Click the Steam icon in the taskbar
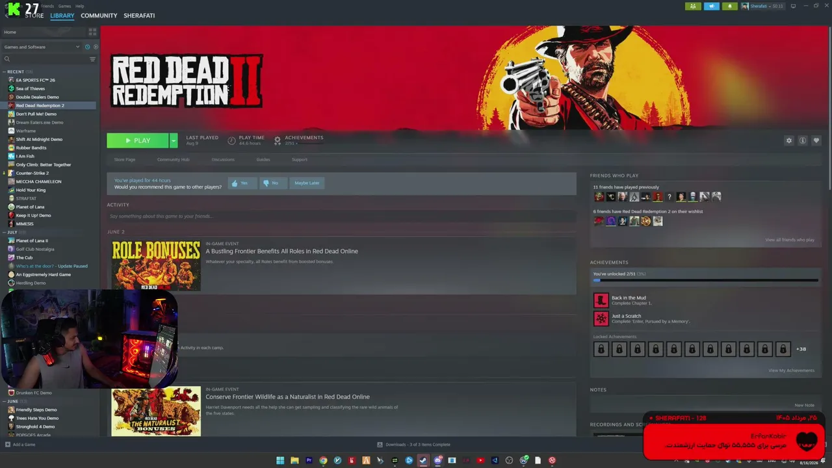Screen dimensions: 832x468 click(x=423, y=461)
